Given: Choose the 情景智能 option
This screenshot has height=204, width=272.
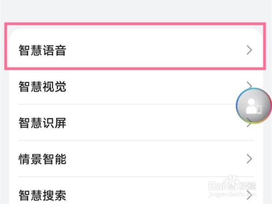Looking at the screenshot, I should click(x=43, y=159).
